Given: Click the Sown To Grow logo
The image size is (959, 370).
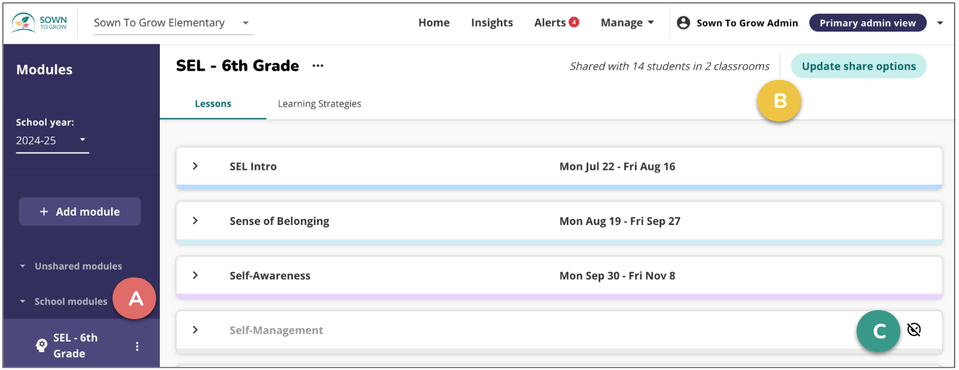Looking at the screenshot, I should pos(40,23).
